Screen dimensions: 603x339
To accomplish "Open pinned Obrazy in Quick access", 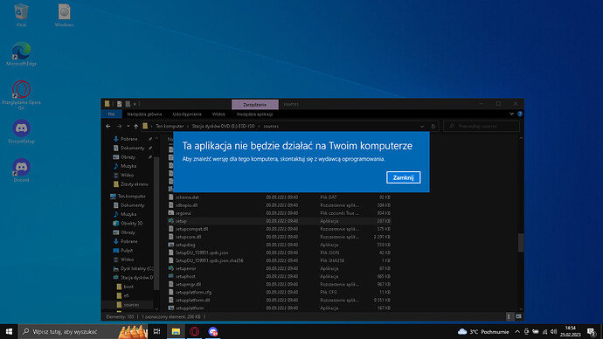I will click(128, 157).
